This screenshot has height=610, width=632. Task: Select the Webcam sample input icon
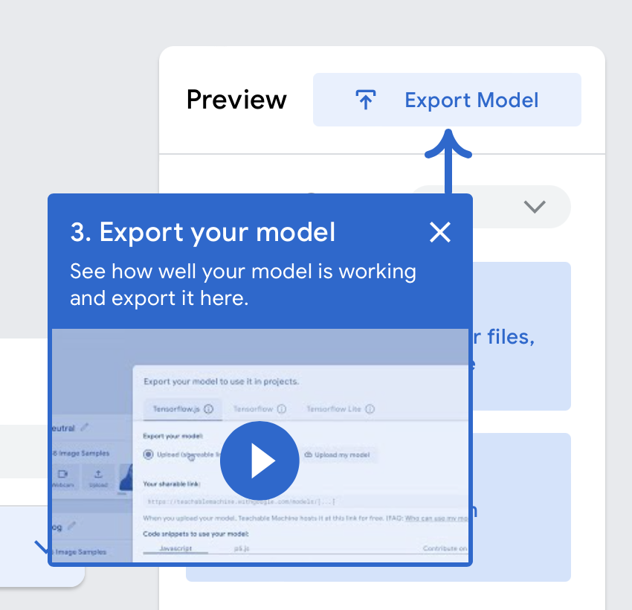[x=64, y=475]
